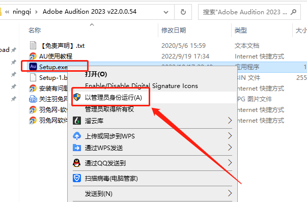Click the 应用程序 type cell
Screen dimensions: 307x202
[x=248, y=67]
